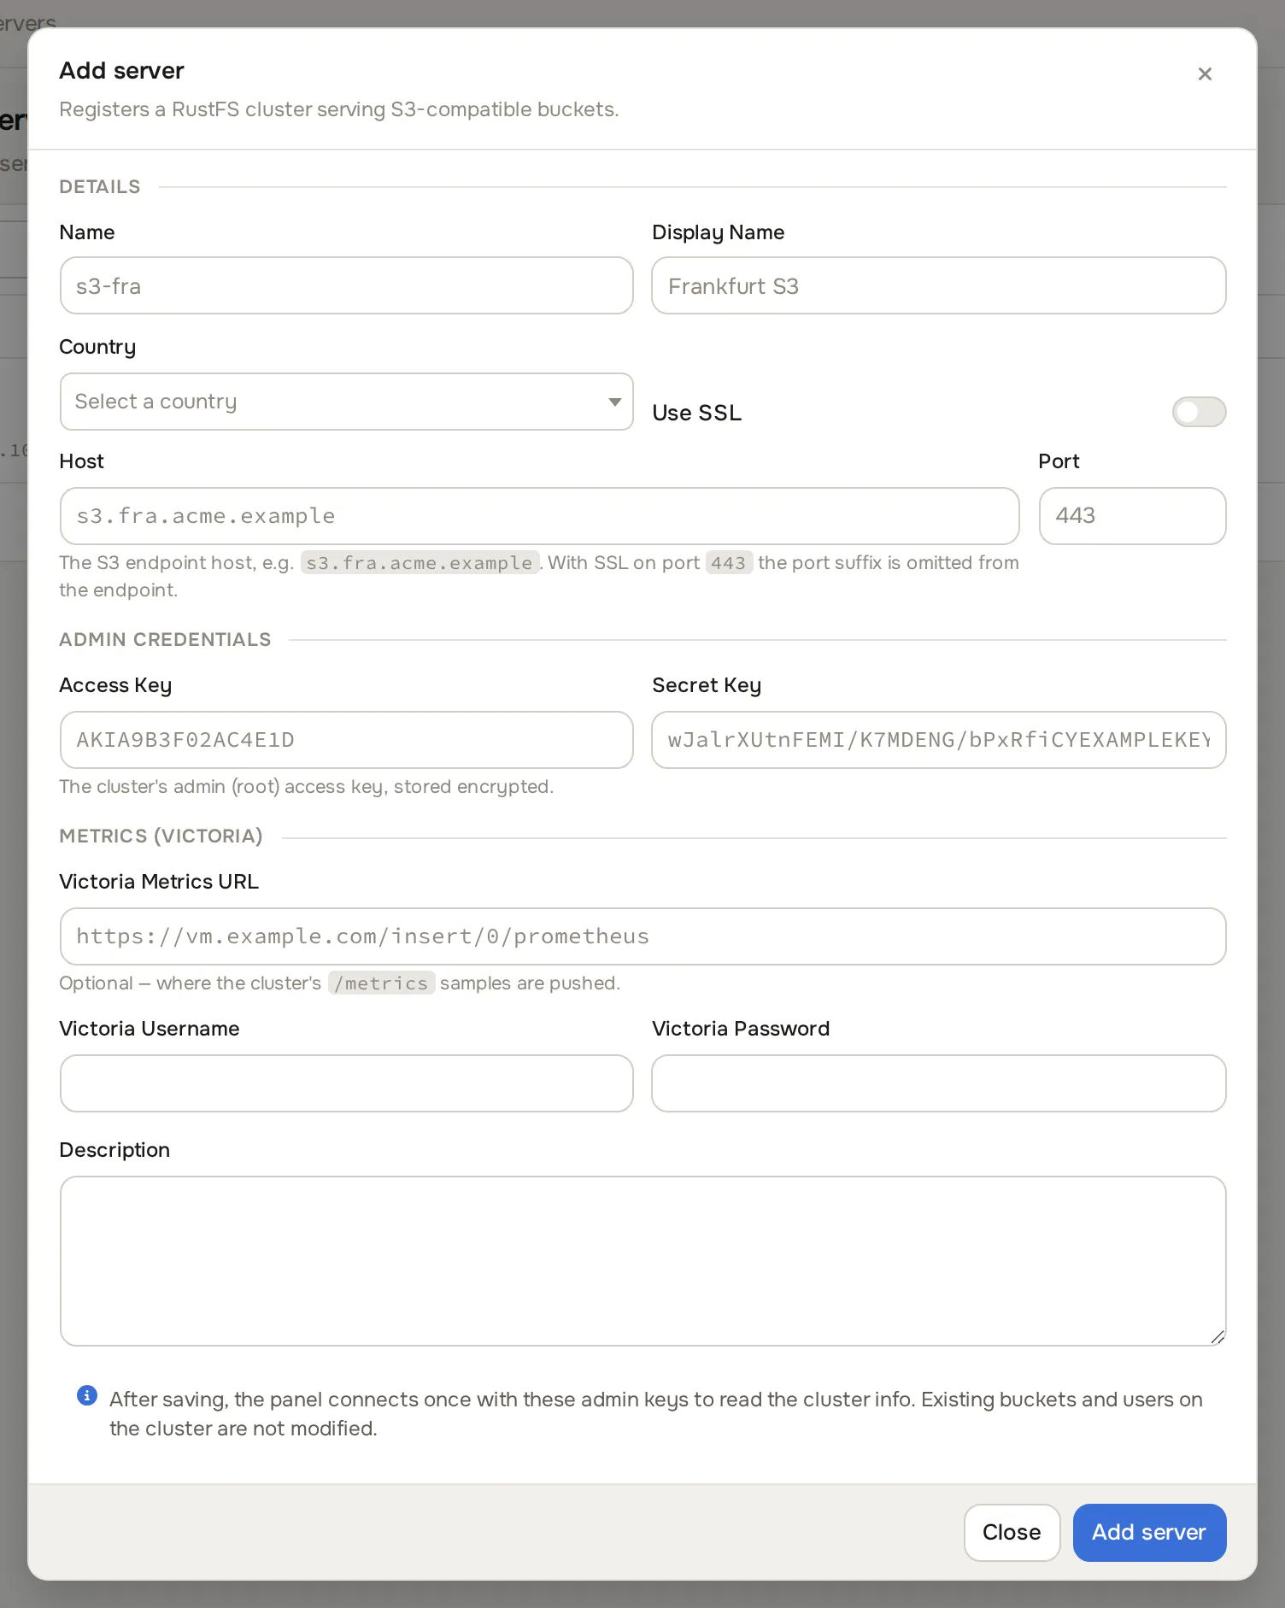
Task: Focus the Access Key field
Action: [347, 740]
